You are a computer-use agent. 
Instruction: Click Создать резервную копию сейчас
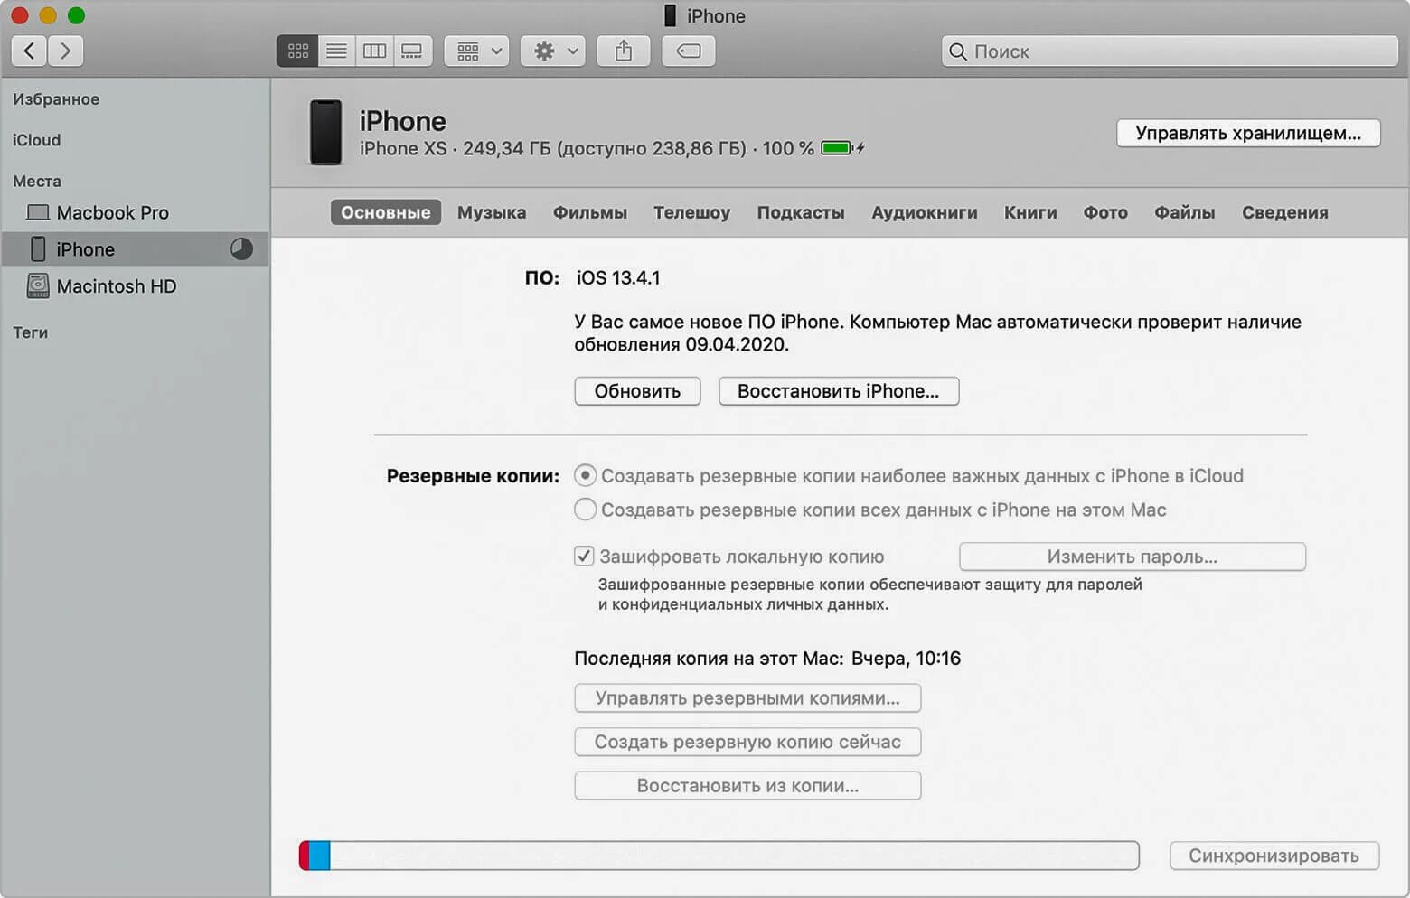click(x=747, y=742)
